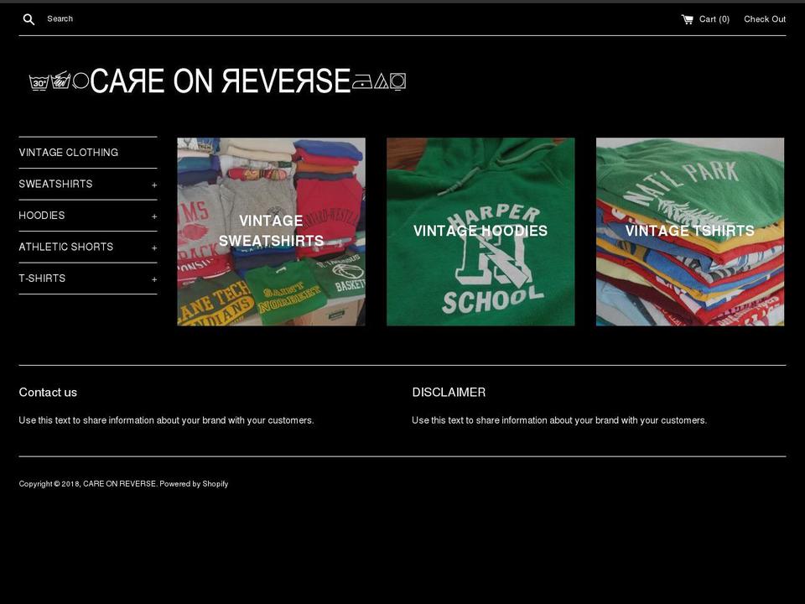805x604 pixels.
Task: Open the Sweatshirts menu item
Action: point(55,184)
